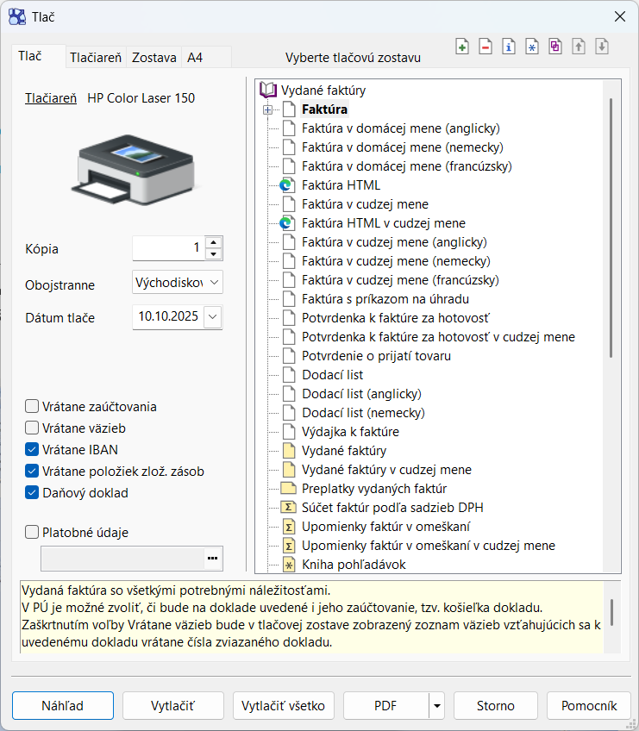
Task: Click the blue asterisk document icon in toolbar
Action: tap(532, 47)
